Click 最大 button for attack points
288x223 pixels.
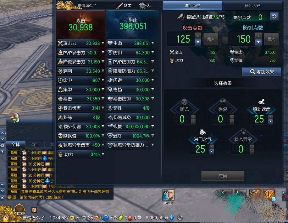[211, 39]
